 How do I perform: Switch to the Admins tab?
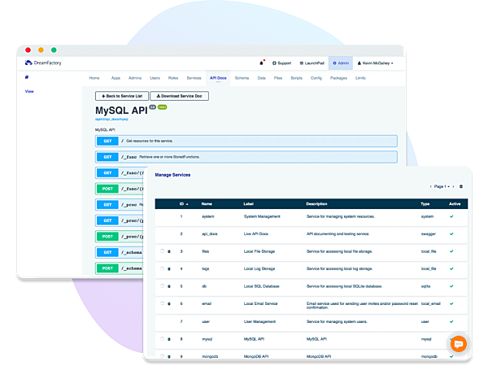135,78
